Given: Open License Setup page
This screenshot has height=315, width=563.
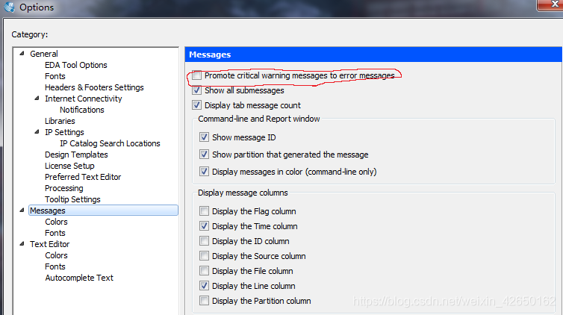Looking at the screenshot, I should [69, 166].
